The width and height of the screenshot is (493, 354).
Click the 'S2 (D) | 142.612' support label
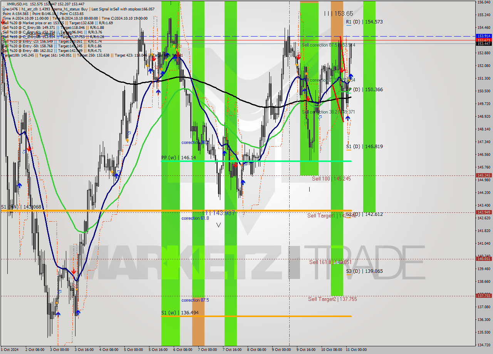tap(364, 214)
